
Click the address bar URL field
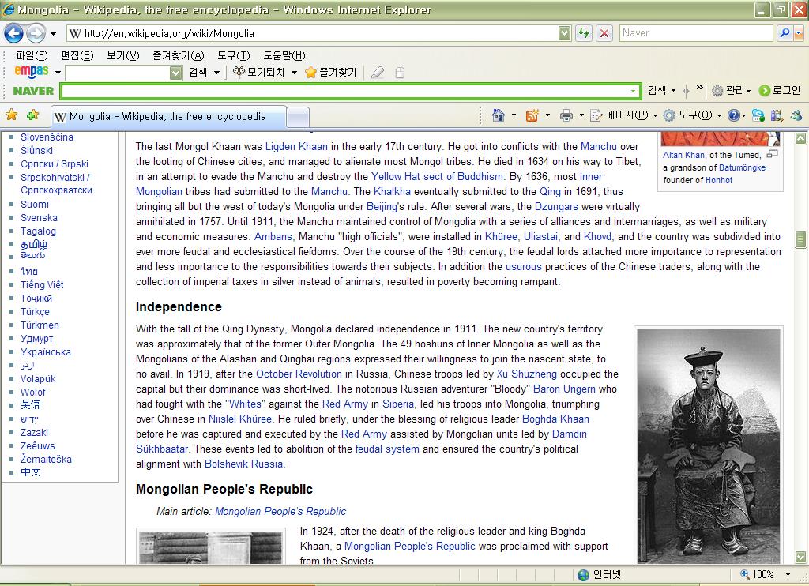coord(312,33)
